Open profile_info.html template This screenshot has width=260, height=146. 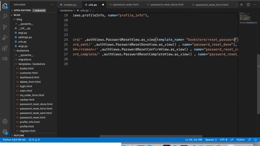30,122
